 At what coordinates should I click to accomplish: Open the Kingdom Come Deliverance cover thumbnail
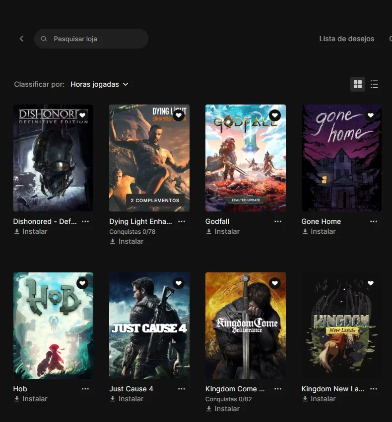tap(246, 325)
